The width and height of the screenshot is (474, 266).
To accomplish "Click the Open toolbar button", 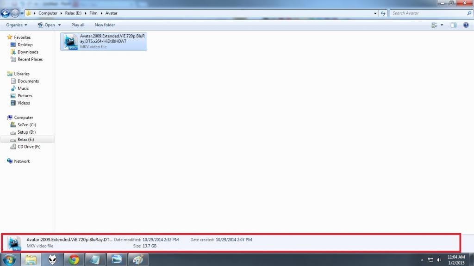I will [47, 25].
